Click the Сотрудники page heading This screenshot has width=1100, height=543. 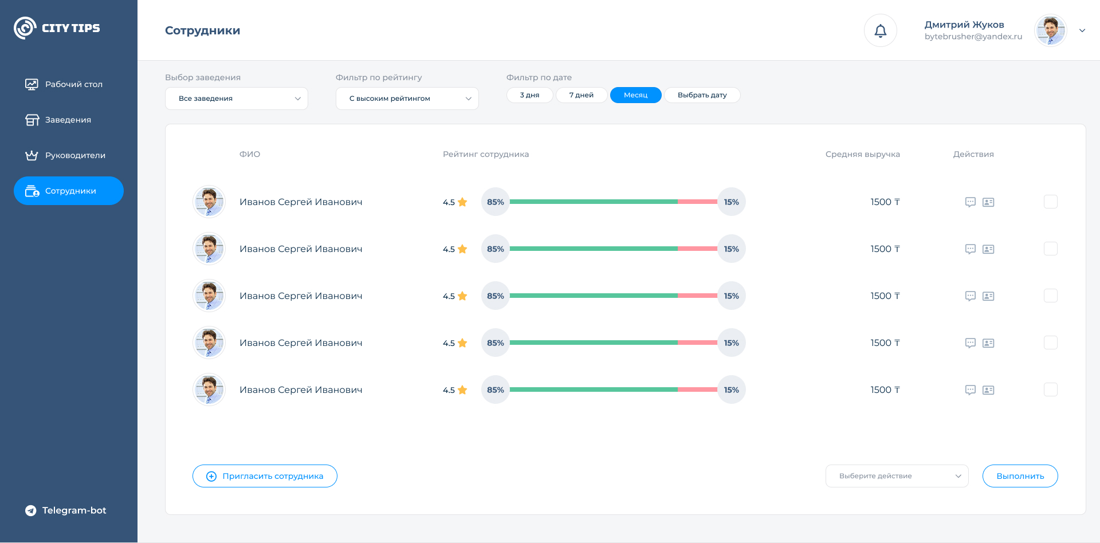(x=203, y=30)
